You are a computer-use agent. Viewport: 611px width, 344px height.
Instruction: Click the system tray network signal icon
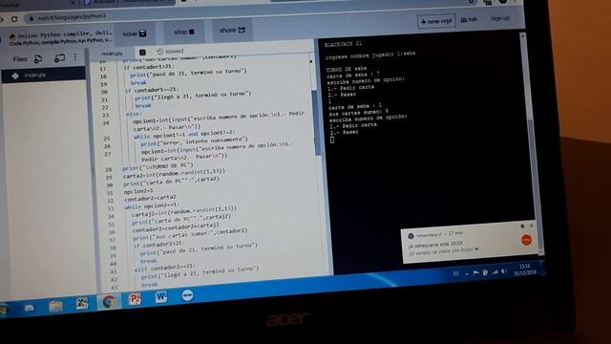point(495,271)
